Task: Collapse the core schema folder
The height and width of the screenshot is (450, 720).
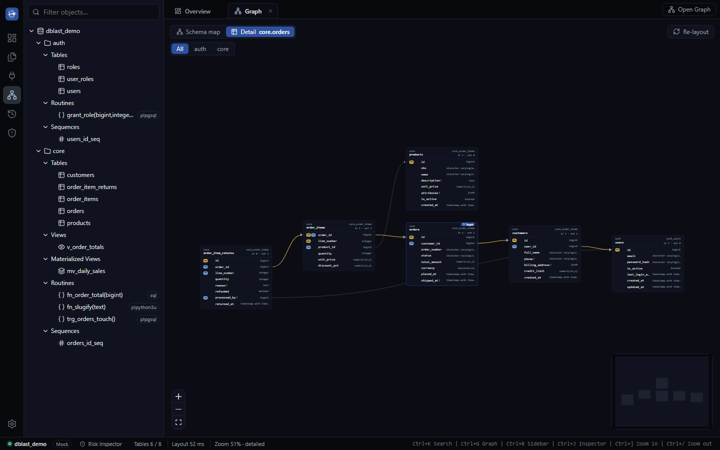Action: click(38, 151)
